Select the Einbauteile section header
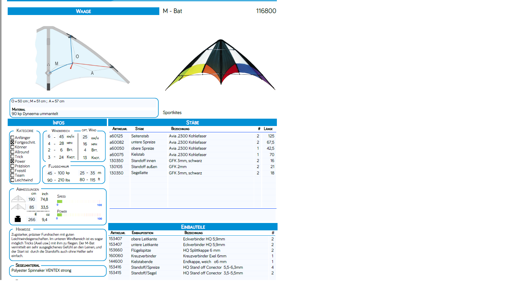The height and width of the screenshot is (288, 513). pyautogui.click(x=193, y=227)
